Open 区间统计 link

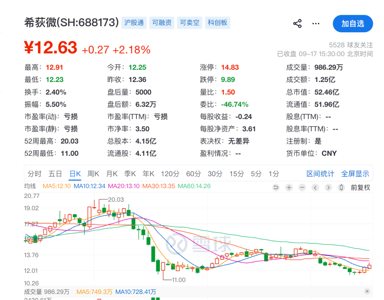[x=320, y=174]
